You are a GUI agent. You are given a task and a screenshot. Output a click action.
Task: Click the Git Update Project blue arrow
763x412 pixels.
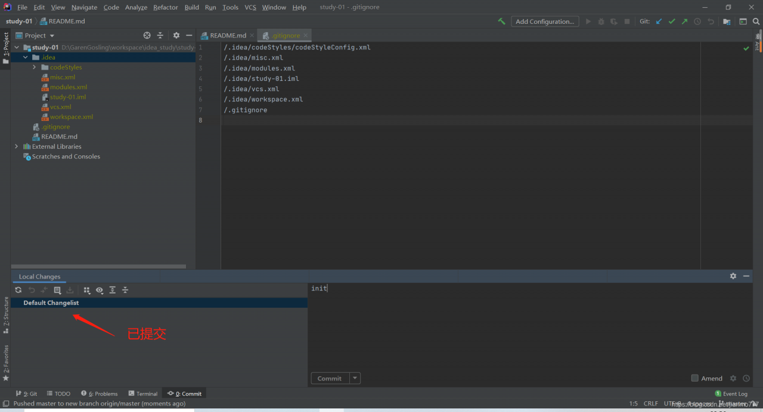(x=659, y=21)
